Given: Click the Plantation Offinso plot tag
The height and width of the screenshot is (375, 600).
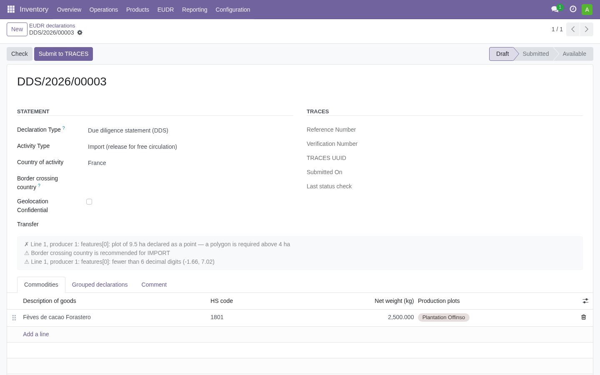Looking at the screenshot, I should click(x=444, y=317).
